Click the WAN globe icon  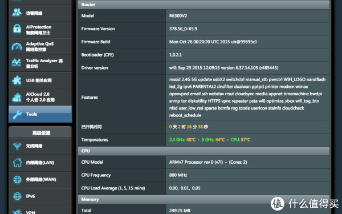(x=17, y=179)
